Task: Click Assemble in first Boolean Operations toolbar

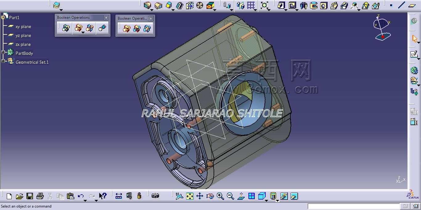Action: (66, 28)
